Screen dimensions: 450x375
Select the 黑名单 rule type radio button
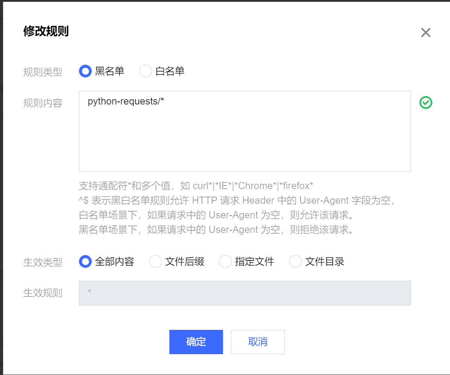pos(85,71)
